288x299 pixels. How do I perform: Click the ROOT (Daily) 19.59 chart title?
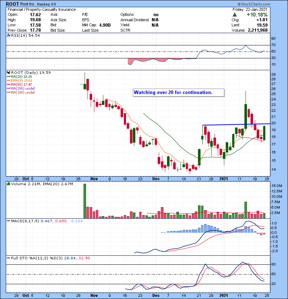[31, 73]
